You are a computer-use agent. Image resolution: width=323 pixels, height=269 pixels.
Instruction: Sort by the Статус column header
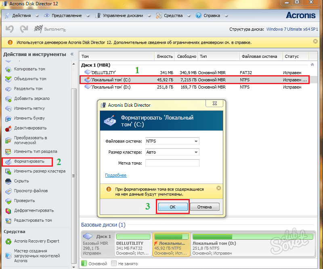click(296, 56)
